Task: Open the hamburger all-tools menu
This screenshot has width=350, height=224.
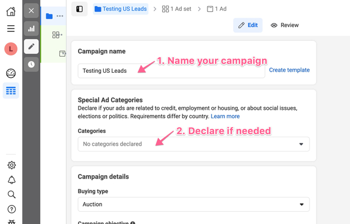Action: pos(11,29)
